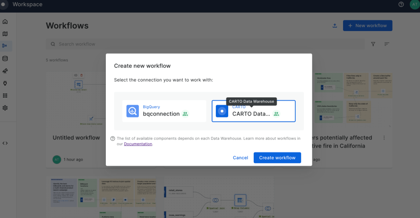Viewport: 420px width, 218px height.
Task: Click the Workflows page heading
Action: point(67,26)
